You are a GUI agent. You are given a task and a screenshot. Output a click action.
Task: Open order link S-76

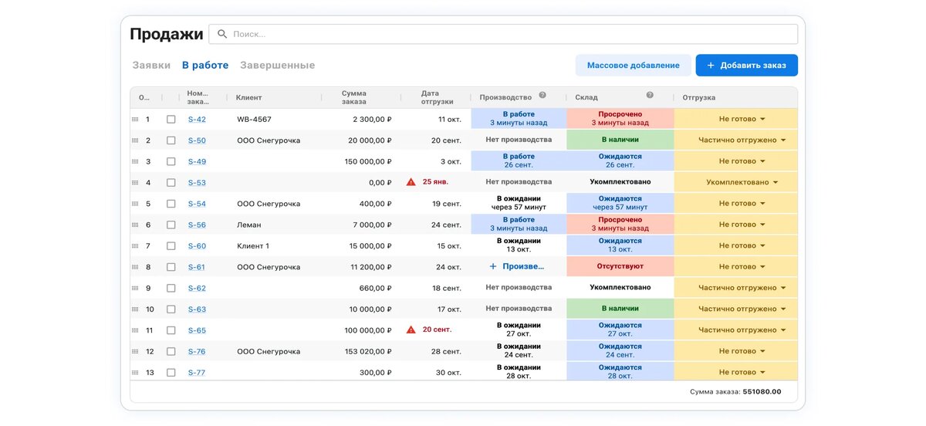tap(197, 351)
